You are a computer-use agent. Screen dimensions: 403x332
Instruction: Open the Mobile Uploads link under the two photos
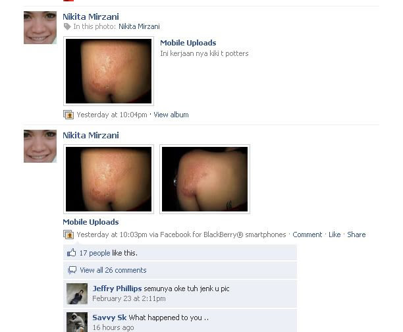tap(91, 222)
